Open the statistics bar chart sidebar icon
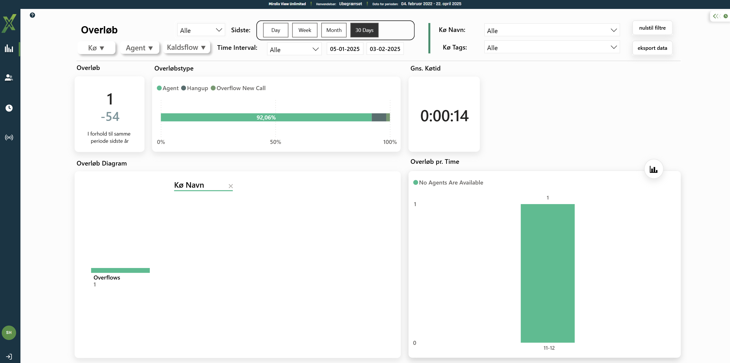Viewport: 730px width, 363px height. (x=9, y=48)
